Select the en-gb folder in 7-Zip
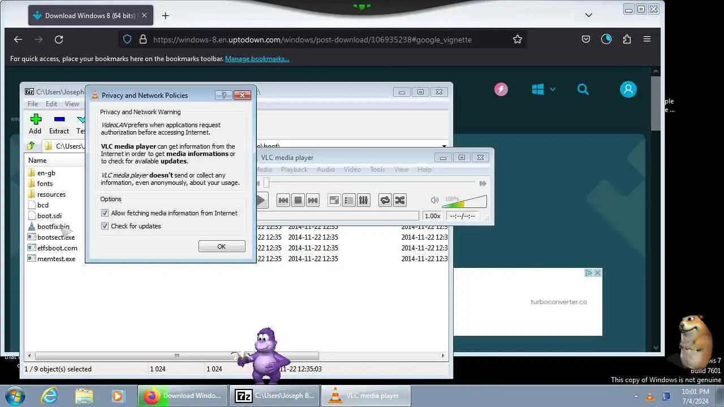Image resolution: width=724 pixels, height=407 pixels. tap(46, 173)
